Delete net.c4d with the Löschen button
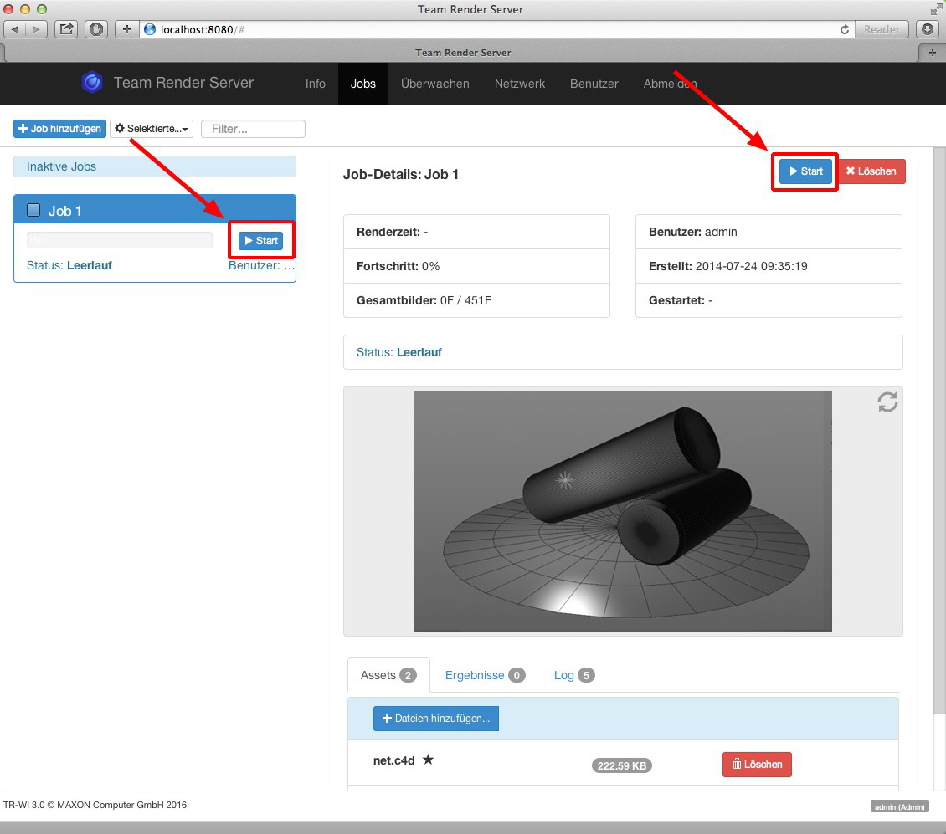Image resolution: width=946 pixels, height=834 pixels. (756, 764)
